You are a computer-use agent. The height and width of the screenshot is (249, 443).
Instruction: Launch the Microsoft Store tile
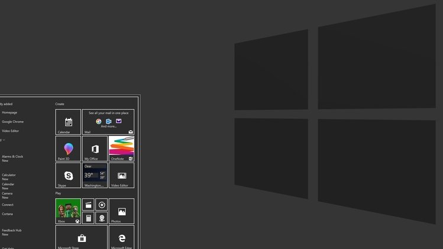click(82, 237)
